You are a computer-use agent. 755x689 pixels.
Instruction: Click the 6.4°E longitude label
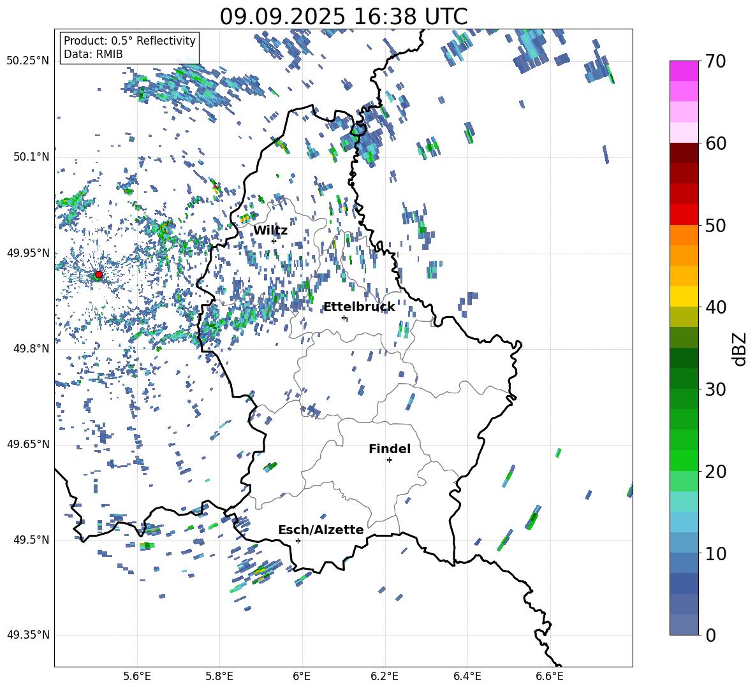click(467, 676)
